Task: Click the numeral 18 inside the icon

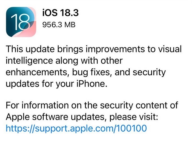Action: 20,22
